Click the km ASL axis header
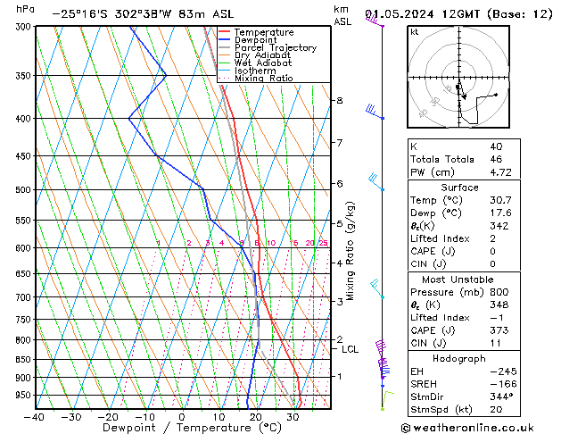561x434 pixels. [342, 15]
